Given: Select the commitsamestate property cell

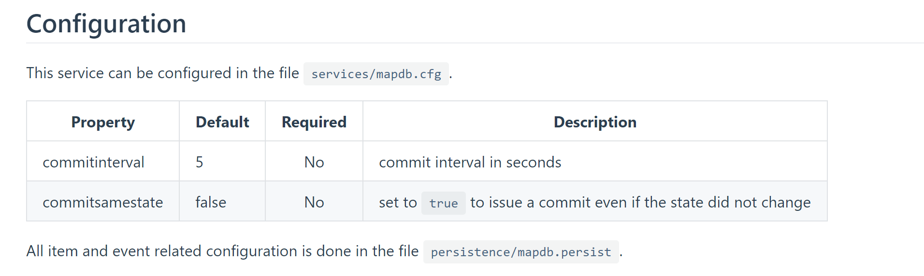Looking at the screenshot, I should 103,202.
